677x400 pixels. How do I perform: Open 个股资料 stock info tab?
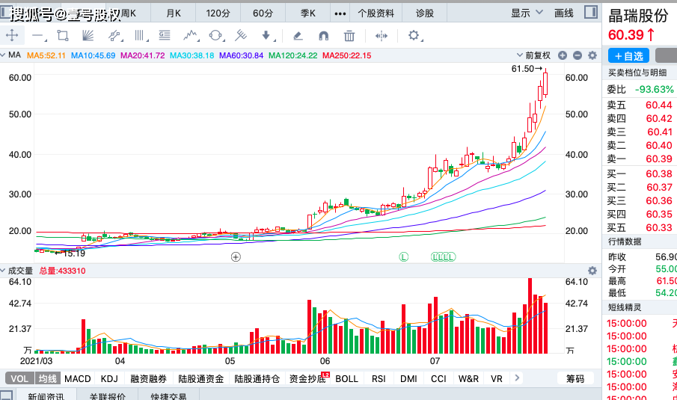[x=376, y=13]
